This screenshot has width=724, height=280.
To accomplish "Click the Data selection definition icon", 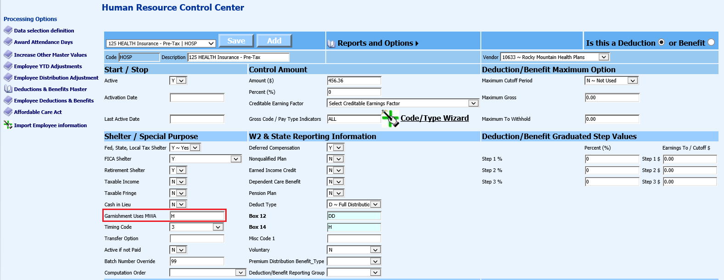I will coord(8,30).
